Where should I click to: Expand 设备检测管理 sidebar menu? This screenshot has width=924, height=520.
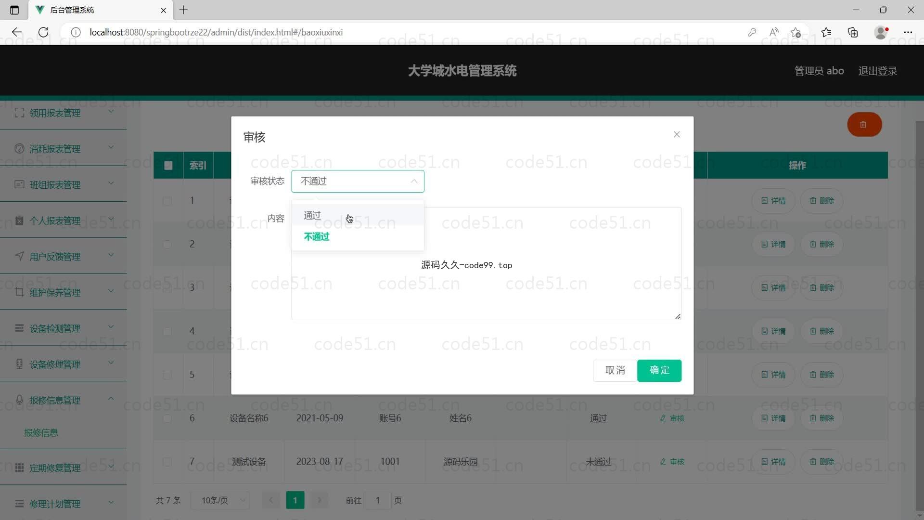click(64, 328)
